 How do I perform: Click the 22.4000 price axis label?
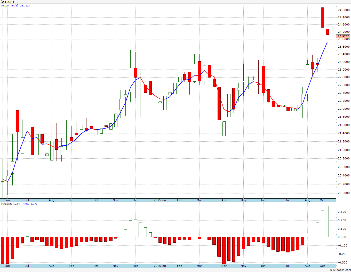(x=344, y=93)
